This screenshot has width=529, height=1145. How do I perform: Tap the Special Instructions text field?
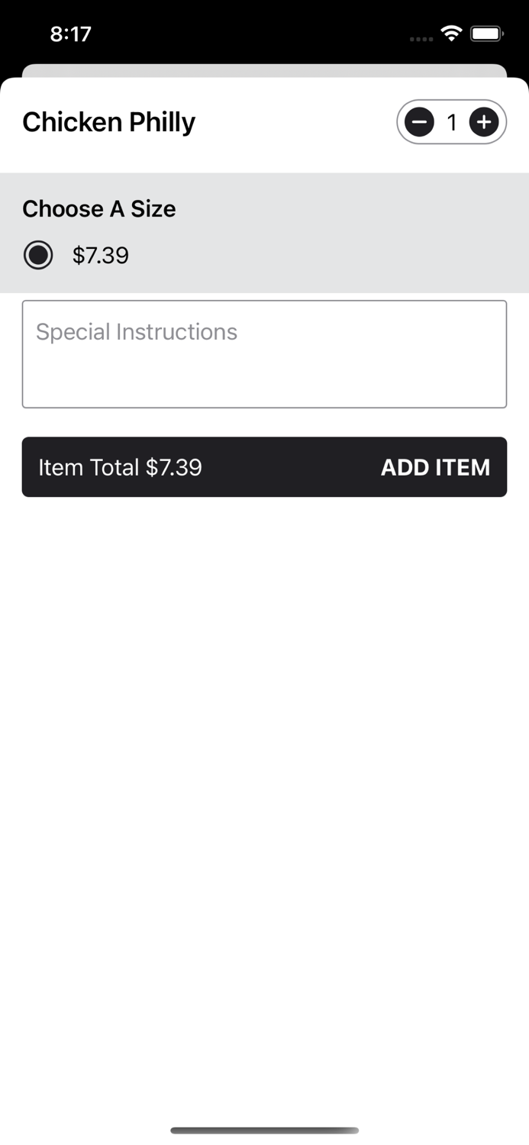[264, 353]
